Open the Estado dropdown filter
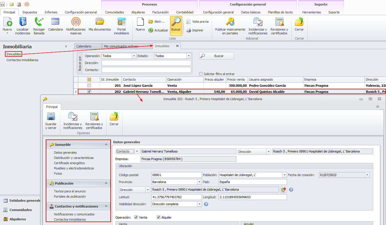This screenshot has height=225, width=386. (x=189, y=56)
